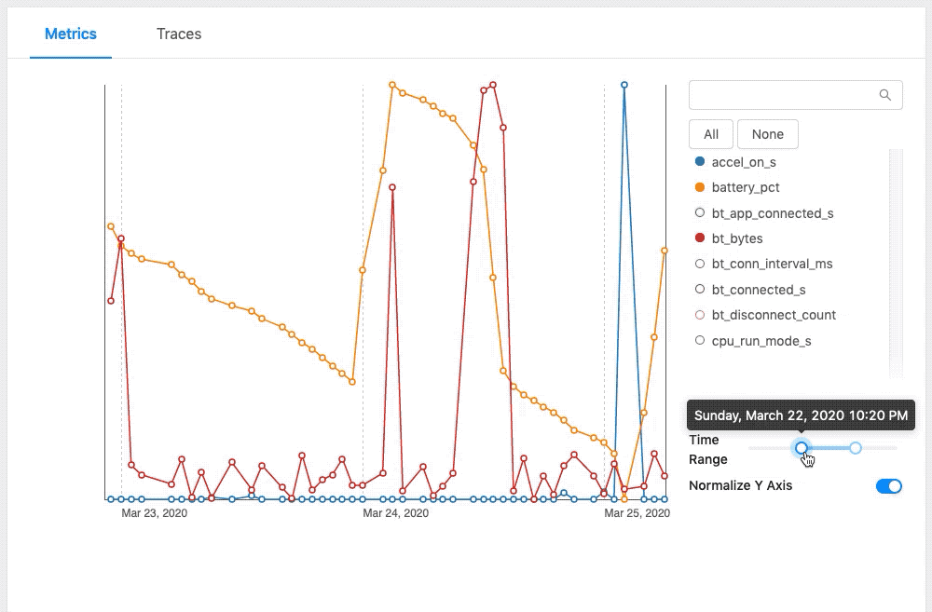The height and width of the screenshot is (612, 932).
Task: Enable the cpu_run_mode_s metric
Action: click(x=700, y=341)
